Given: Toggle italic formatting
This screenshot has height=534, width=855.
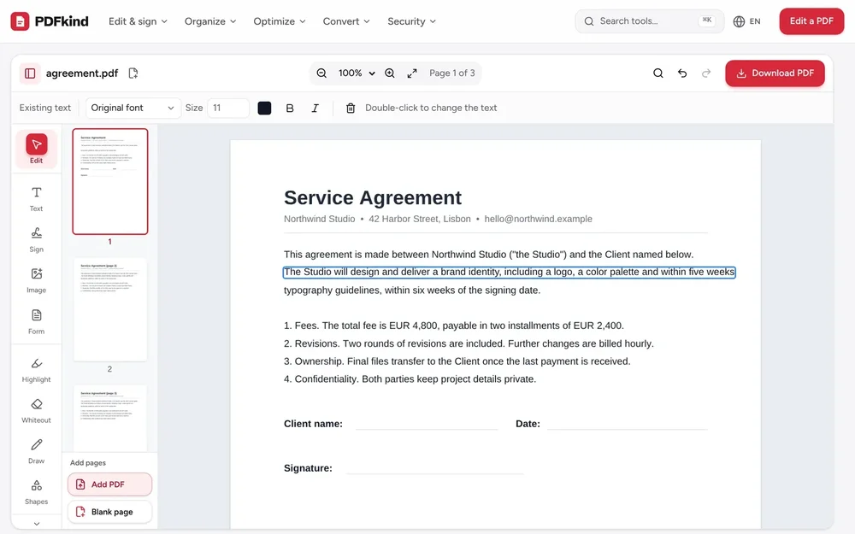Looking at the screenshot, I should pyautogui.click(x=315, y=108).
